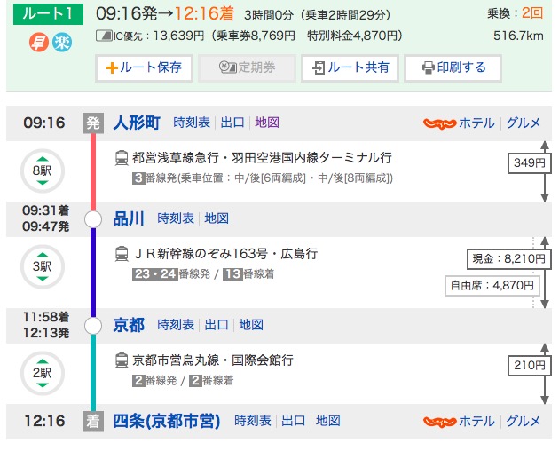Expand the 2駅 Karasuma line stops

(x=42, y=372)
